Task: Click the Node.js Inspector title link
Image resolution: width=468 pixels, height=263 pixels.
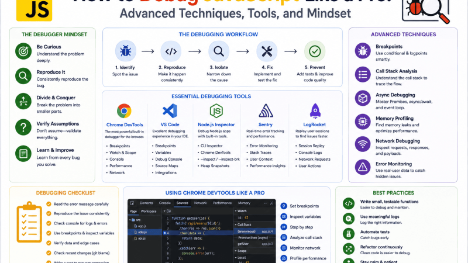Action: [x=216, y=124]
